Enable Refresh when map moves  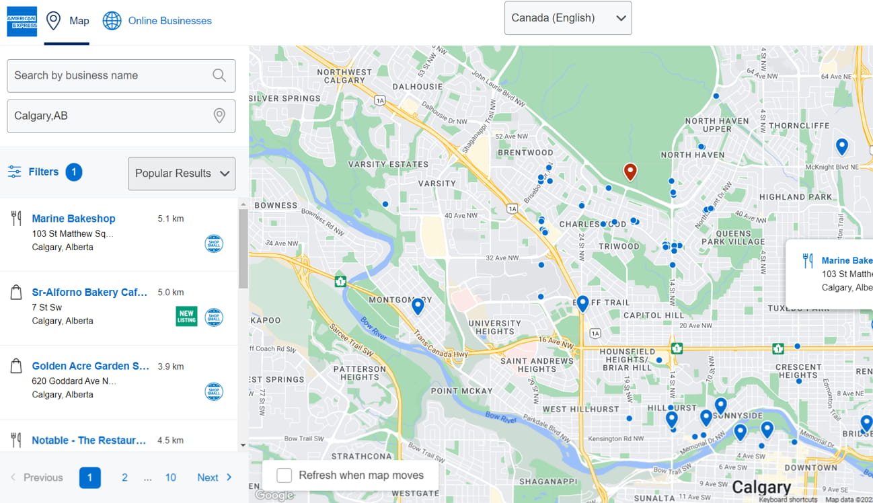click(x=283, y=475)
